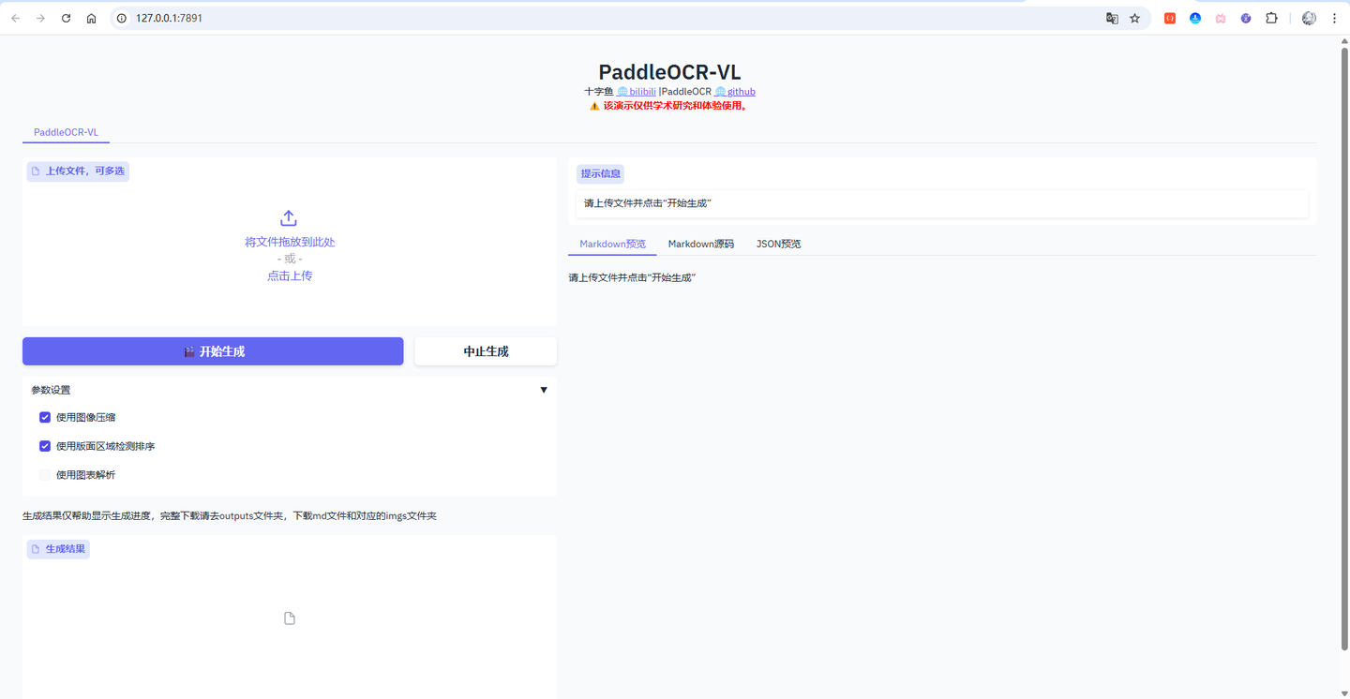Collapse the 参数设置 section
Screen dimensions: 1350x699
tap(544, 389)
